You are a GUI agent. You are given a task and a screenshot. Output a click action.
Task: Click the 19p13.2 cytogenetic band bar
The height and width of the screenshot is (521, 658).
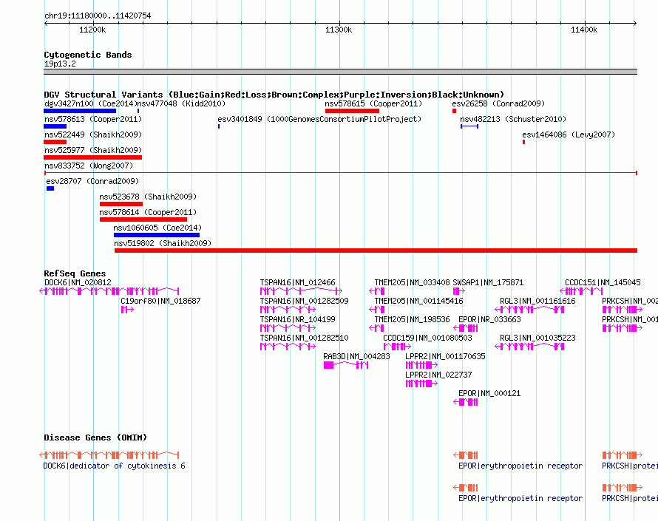(340, 72)
